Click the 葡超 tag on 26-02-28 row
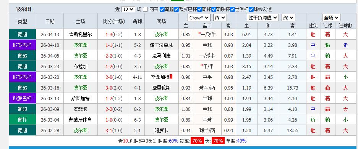 pyautogui.click(x=23, y=130)
